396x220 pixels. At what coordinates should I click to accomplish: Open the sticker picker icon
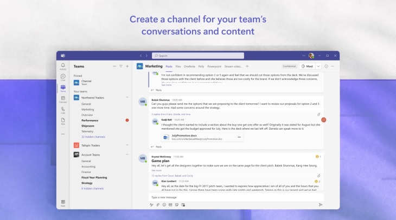pyautogui.click(x=177, y=205)
